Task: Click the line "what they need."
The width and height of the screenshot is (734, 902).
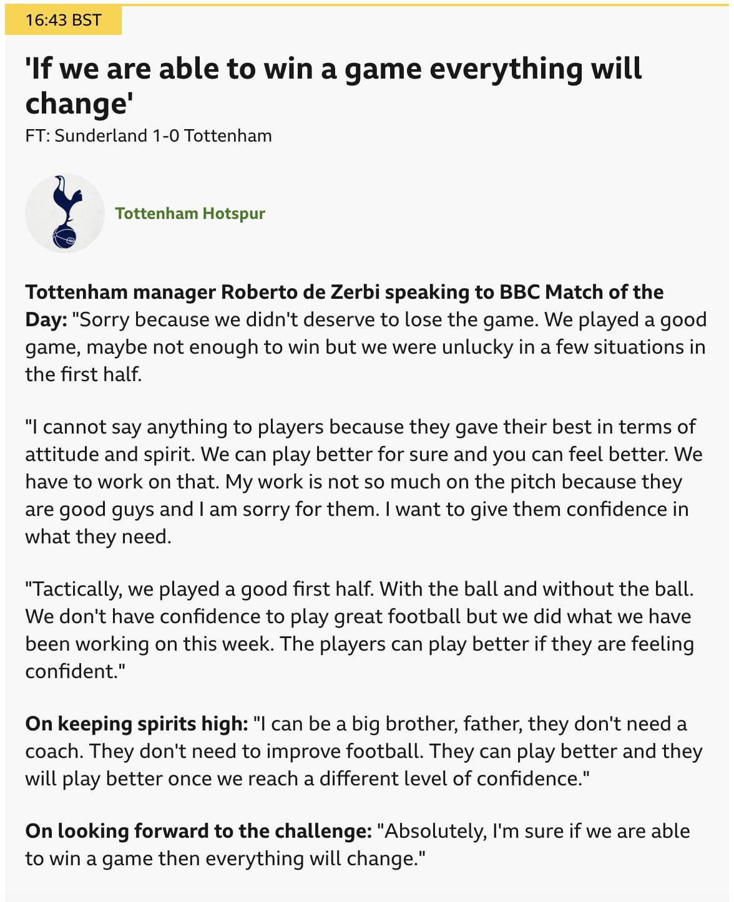Action: point(98,536)
